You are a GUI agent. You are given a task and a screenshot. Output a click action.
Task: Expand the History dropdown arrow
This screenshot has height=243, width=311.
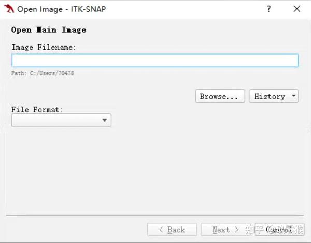pos(294,96)
